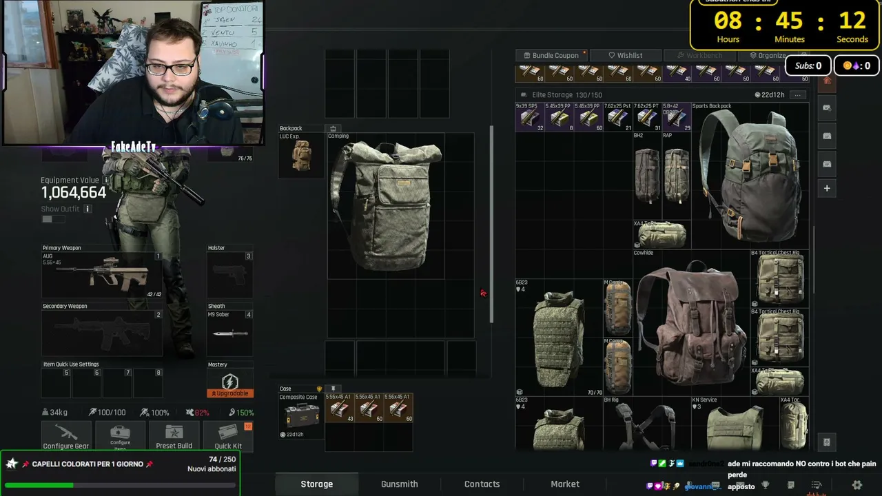This screenshot has width=882, height=496.
Task: Click the Equipment Value 1,064,664 figure
Action: pyautogui.click(x=74, y=193)
